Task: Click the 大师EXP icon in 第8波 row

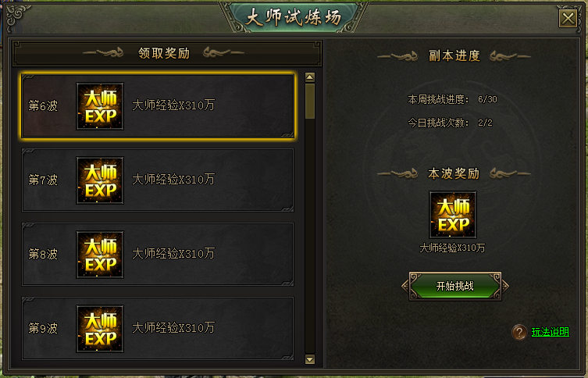Action: (x=100, y=255)
